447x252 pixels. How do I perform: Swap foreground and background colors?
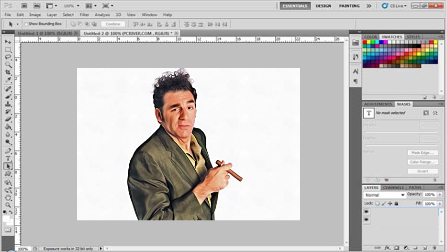tap(11, 212)
